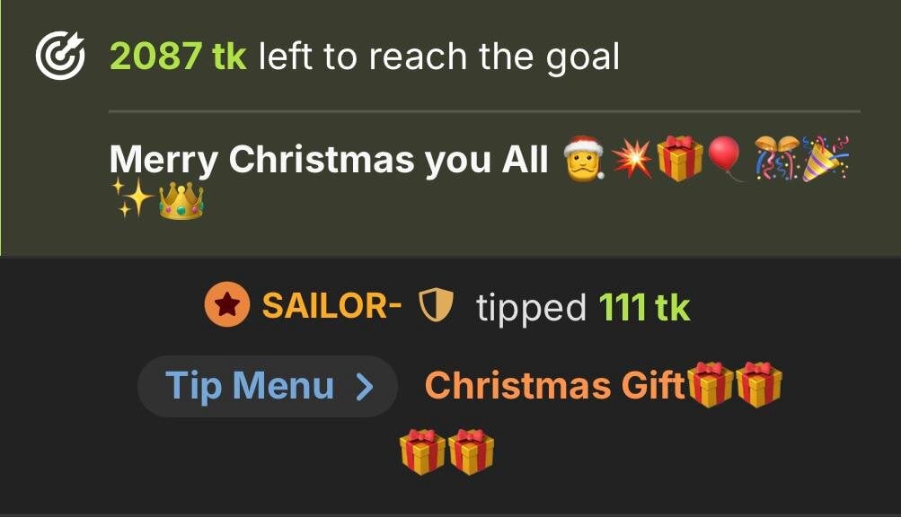
Task: Click the sparkles emoji
Action: tap(133, 197)
